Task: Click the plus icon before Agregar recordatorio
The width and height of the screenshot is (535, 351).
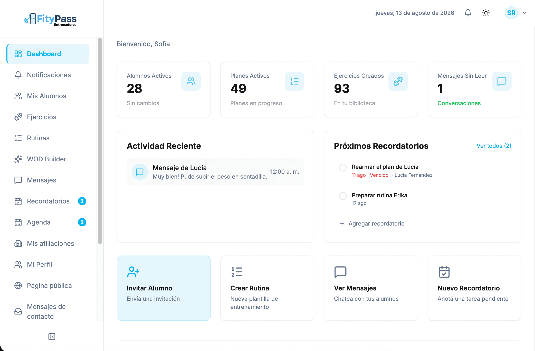Action: pyautogui.click(x=342, y=224)
